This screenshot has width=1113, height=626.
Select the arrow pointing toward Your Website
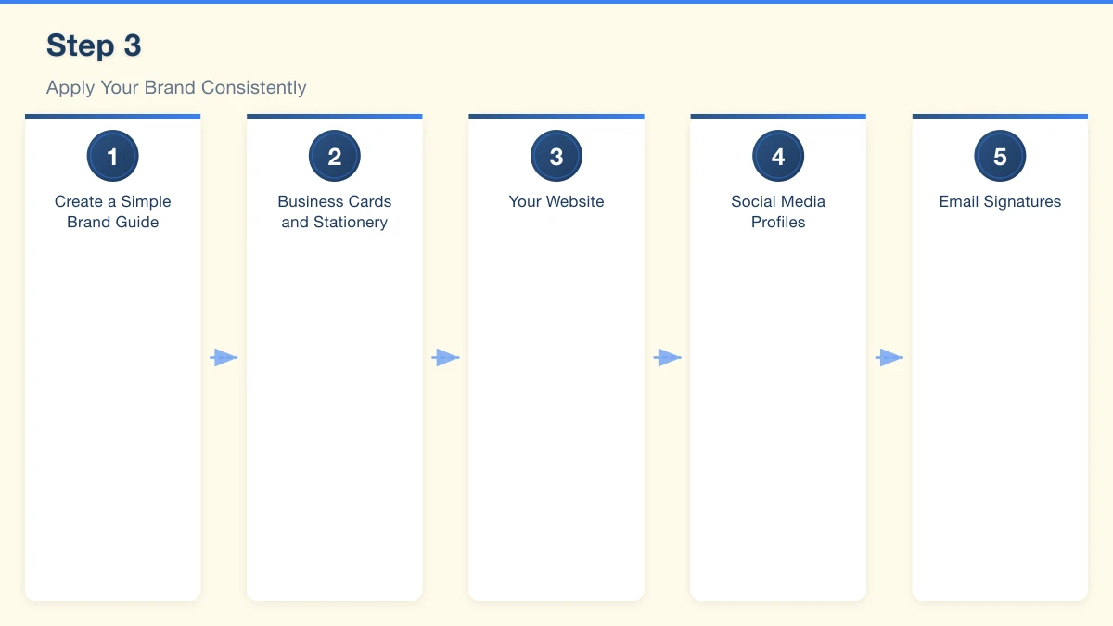(445, 357)
